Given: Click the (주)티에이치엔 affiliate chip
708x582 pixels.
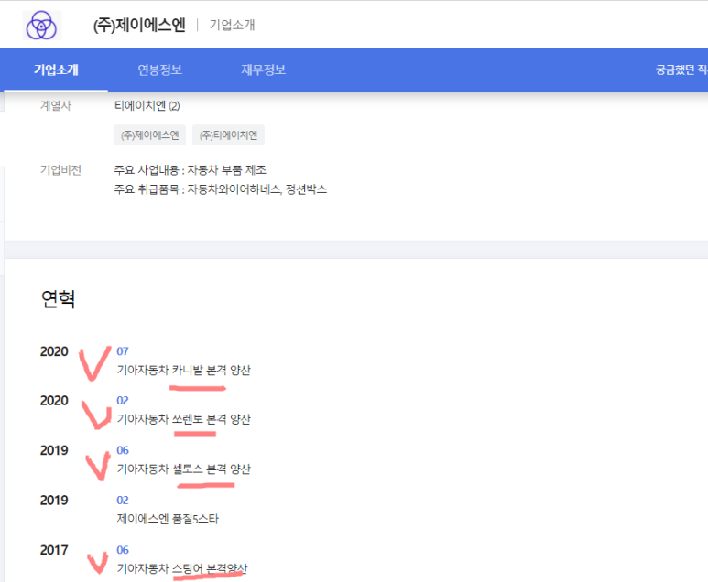Looking at the screenshot, I should coord(228,135).
